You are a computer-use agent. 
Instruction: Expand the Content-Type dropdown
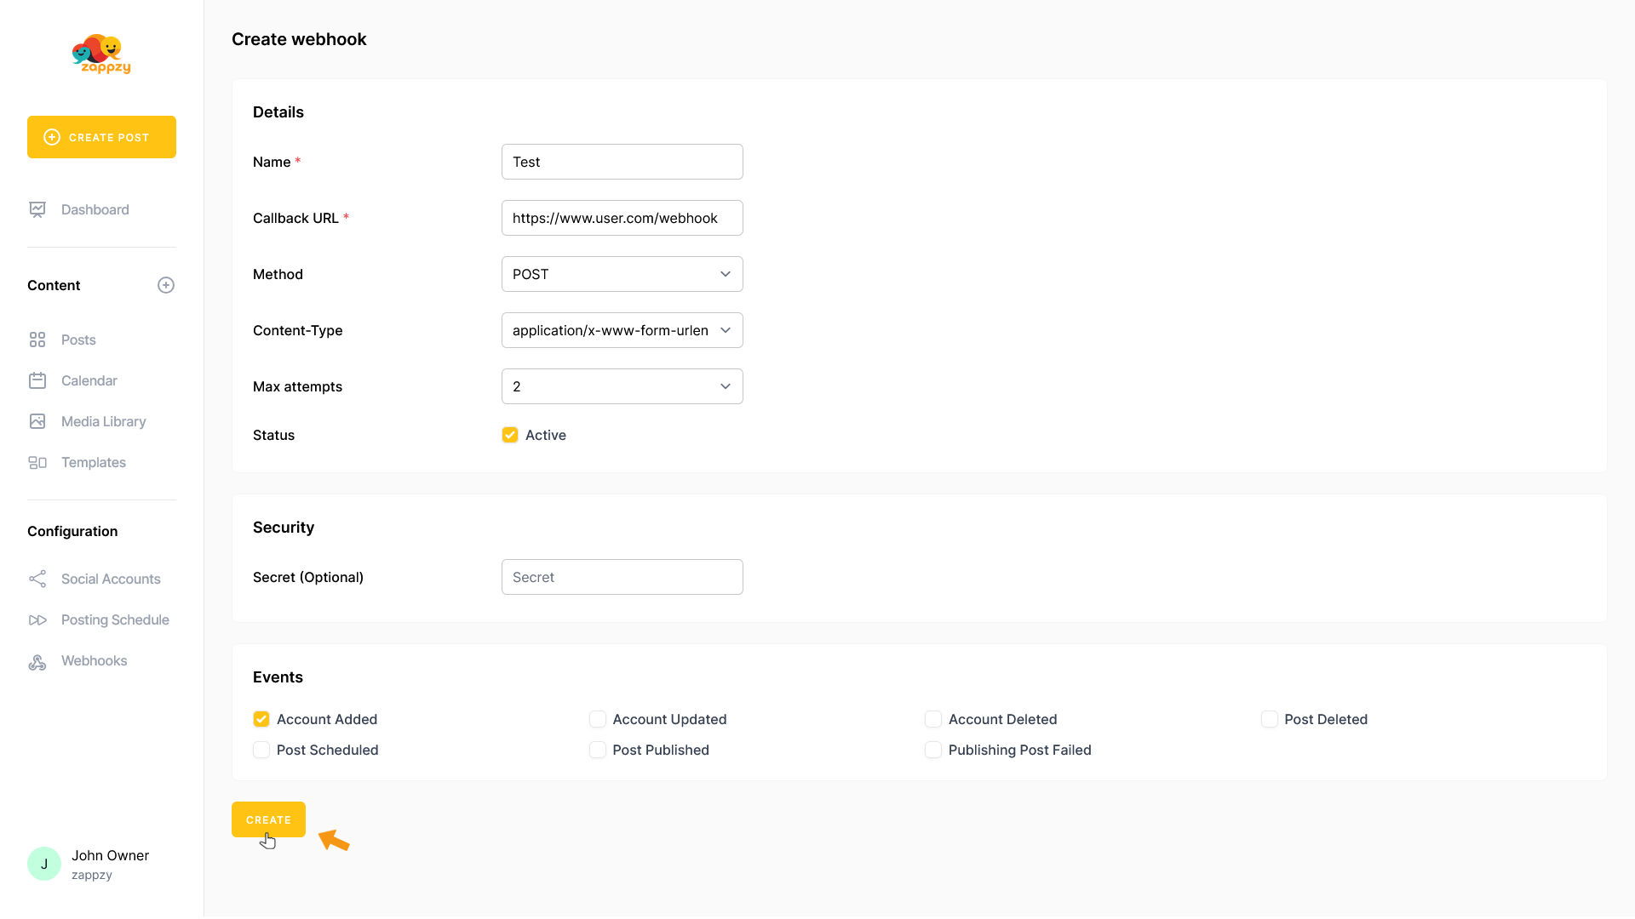click(x=622, y=330)
